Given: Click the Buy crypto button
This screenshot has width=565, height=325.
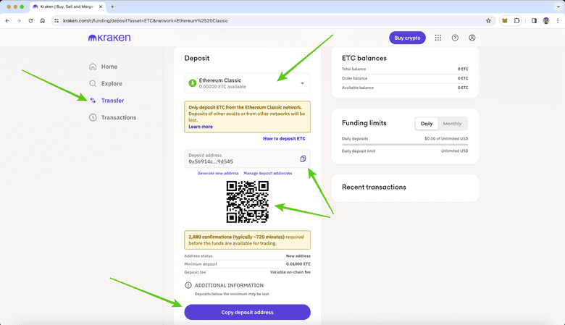Looking at the screenshot, I should tap(407, 38).
